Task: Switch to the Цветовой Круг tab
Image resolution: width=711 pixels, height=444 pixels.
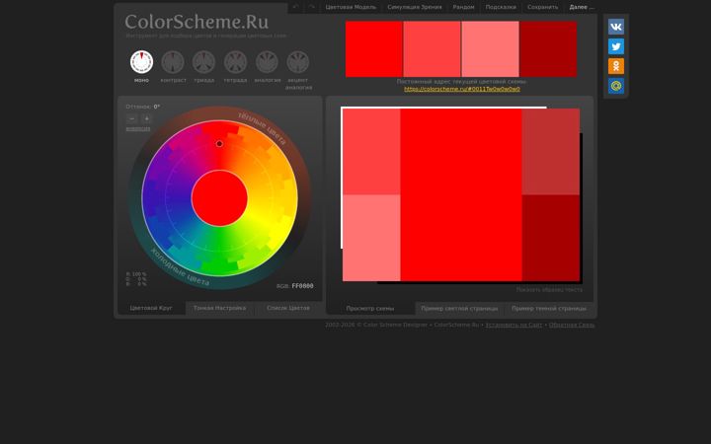Action: pyautogui.click(x=151, y=308)
